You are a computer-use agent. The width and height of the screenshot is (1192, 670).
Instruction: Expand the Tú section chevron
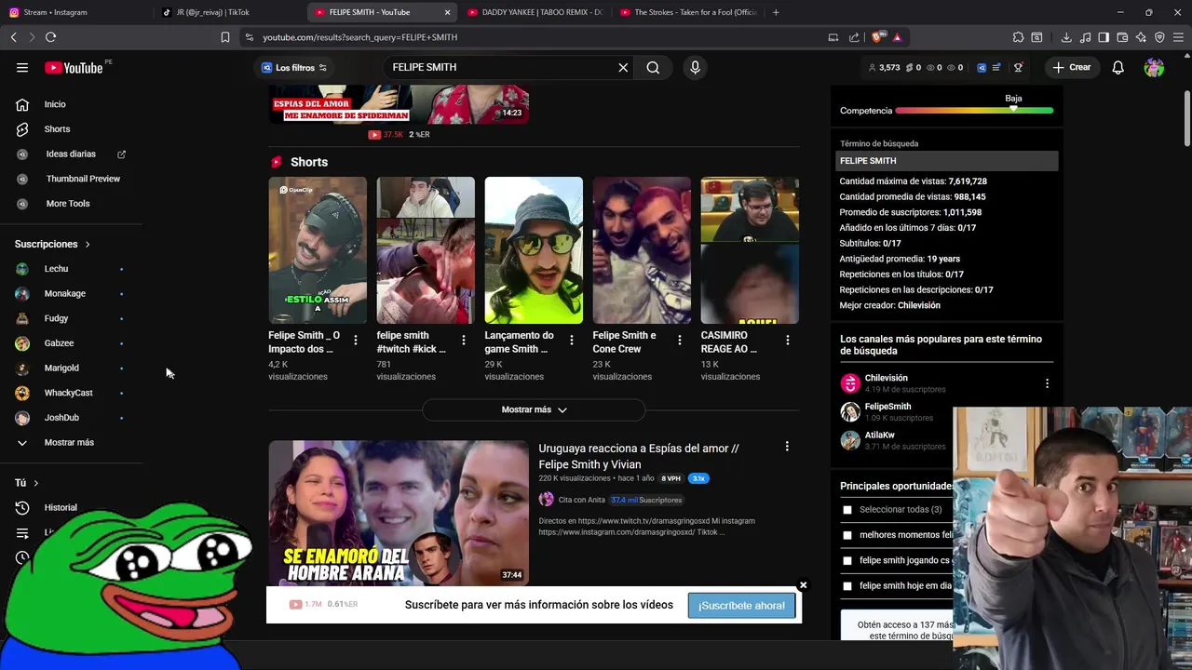[x=35, y=483]
